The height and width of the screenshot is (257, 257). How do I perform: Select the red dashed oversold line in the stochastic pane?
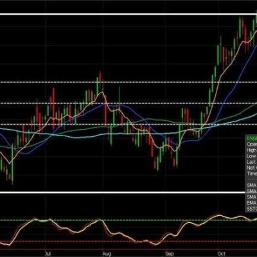[x=128, y=242]
